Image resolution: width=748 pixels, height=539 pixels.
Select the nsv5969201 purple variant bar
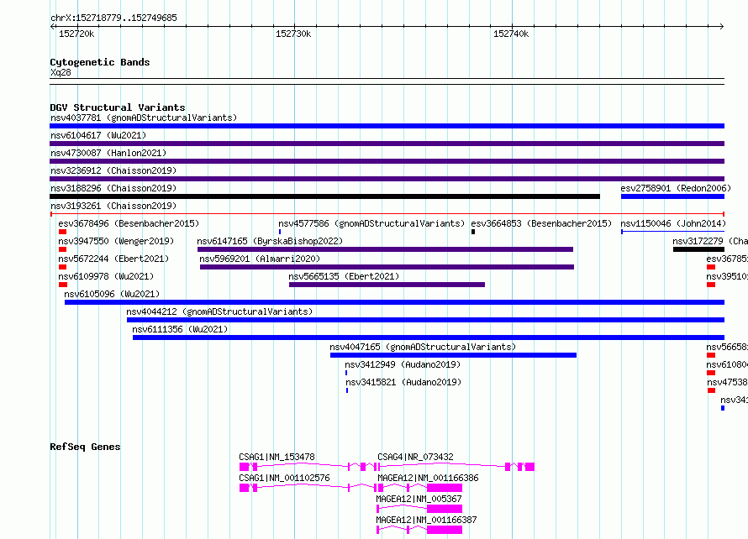pos(387,267)
